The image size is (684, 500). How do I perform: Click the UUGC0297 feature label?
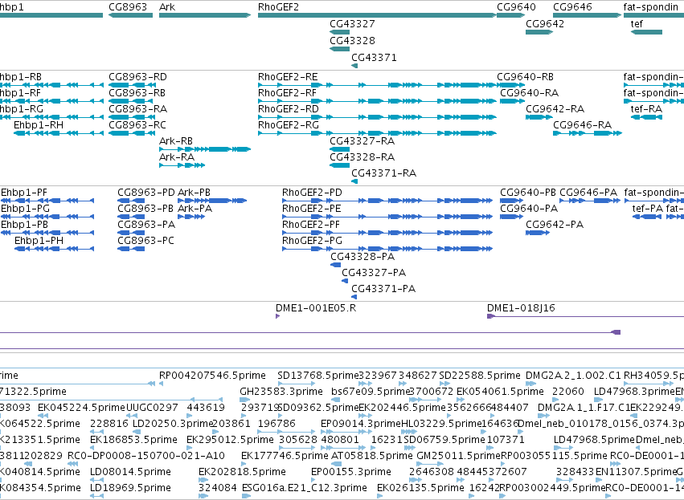152,408
